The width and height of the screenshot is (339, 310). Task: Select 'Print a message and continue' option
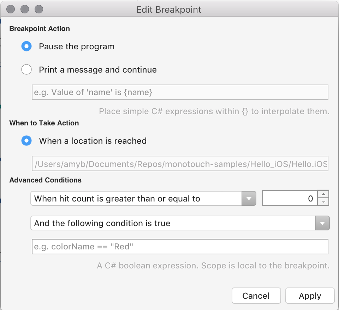click(26, 69)
